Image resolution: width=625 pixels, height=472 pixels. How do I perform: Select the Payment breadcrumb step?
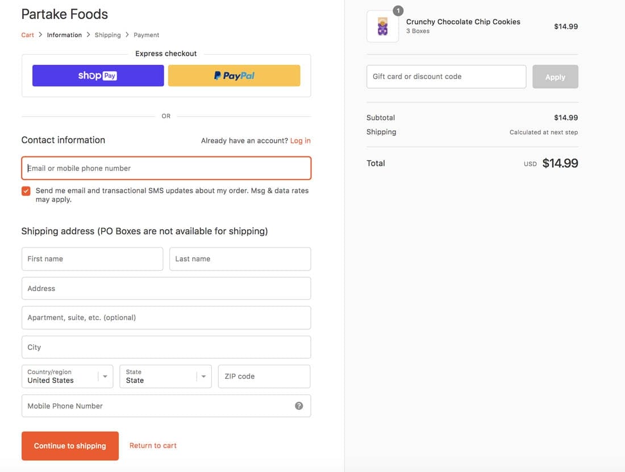point(146,35)
